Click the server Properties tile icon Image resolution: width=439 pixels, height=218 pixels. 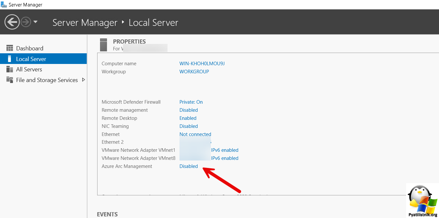click(x=103, y=45)
